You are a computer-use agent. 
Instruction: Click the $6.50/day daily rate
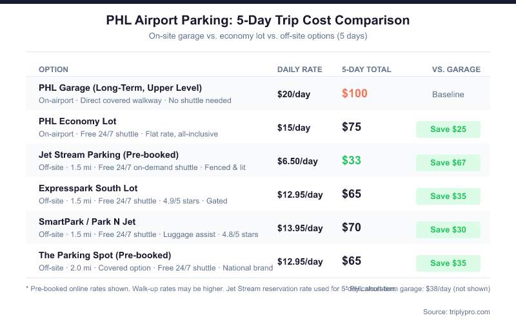click(x=297, y=162)
